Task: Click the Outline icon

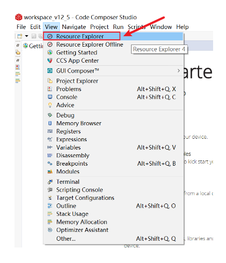Action: coord(50,206)
